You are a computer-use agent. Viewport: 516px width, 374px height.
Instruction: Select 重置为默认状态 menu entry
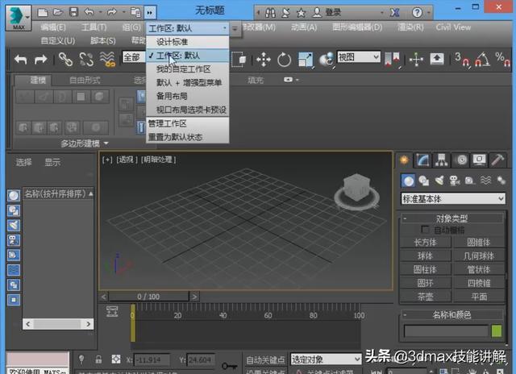pos(174,136)
